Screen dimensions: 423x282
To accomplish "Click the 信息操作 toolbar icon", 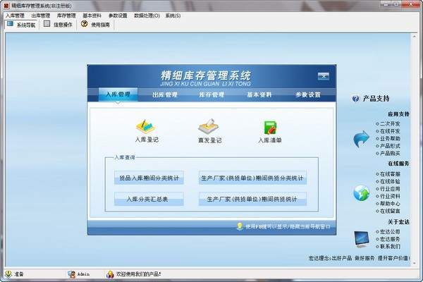I will coord(47,24).
